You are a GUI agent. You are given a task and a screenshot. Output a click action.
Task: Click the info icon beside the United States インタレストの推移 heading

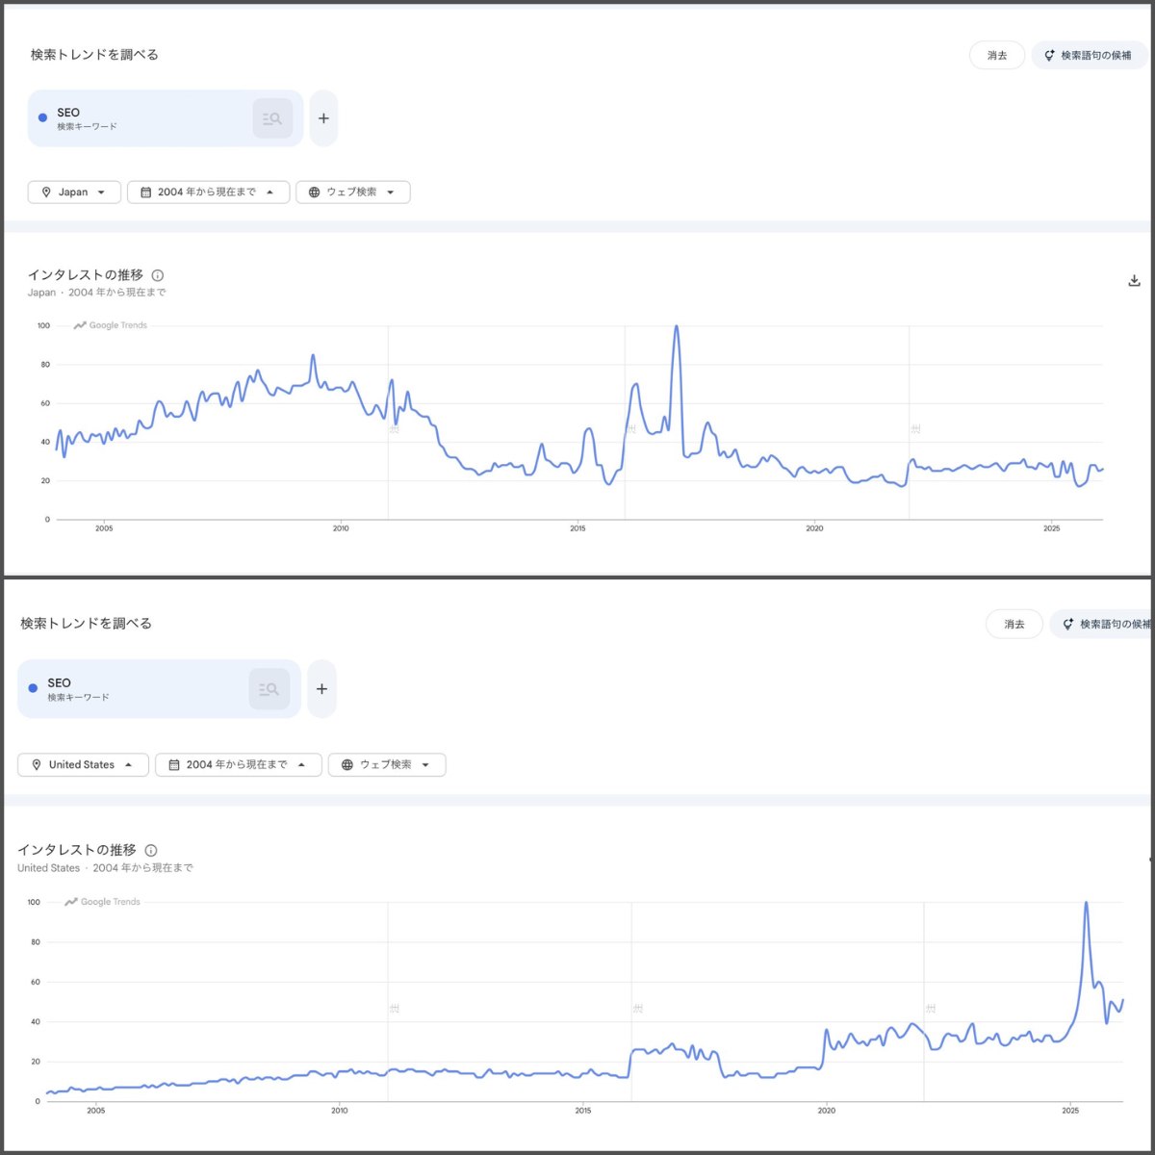click(x=151, y=850)
